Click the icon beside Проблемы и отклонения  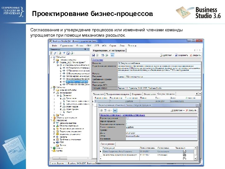[x=57, y=140]
